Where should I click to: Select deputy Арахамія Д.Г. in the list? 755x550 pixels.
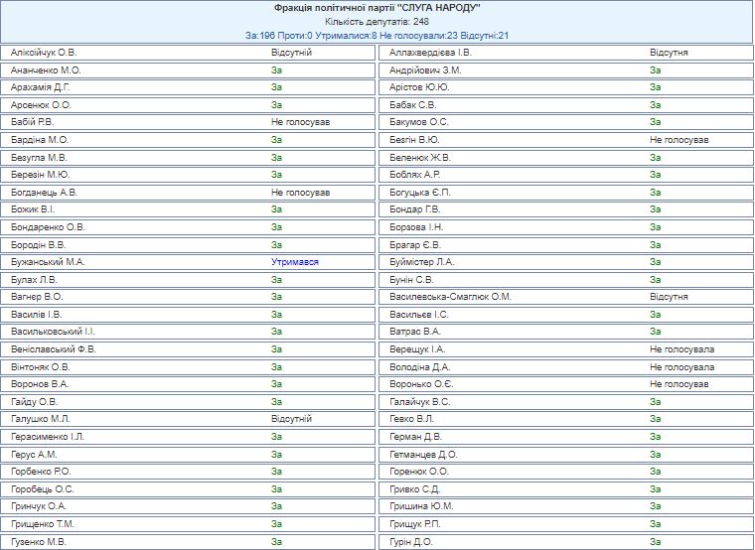[x=41, y=87]
